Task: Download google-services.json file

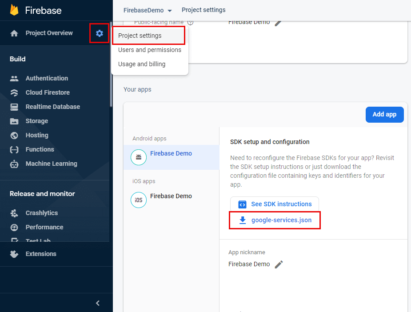Action: (x=275, y=220)
